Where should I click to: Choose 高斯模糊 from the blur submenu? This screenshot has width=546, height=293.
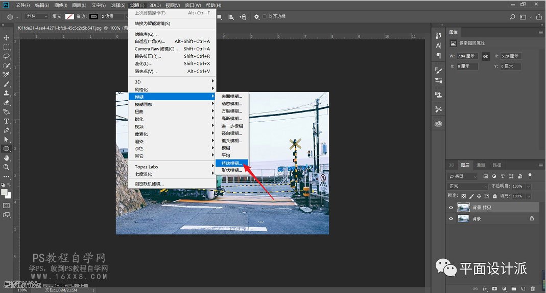click(231, 119)
